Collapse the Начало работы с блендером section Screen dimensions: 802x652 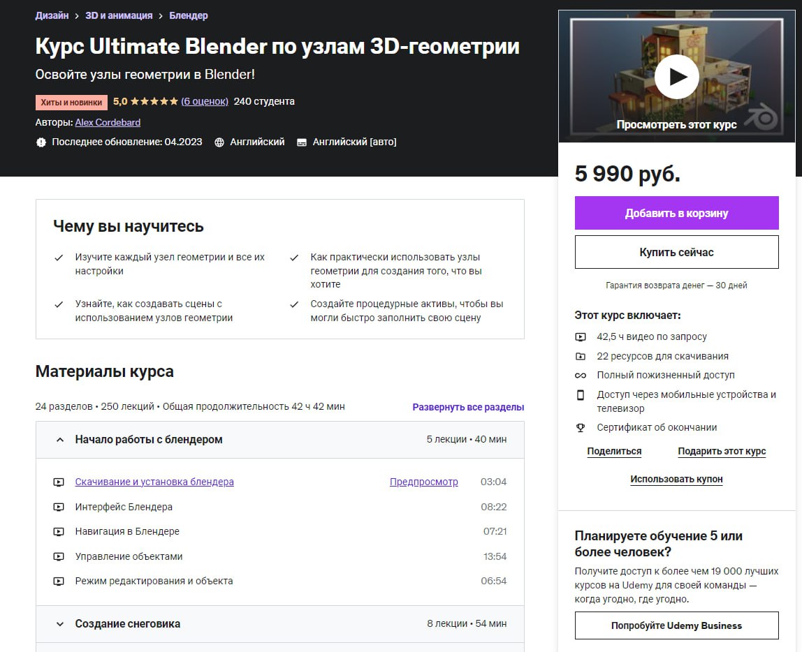coord(60,440)
